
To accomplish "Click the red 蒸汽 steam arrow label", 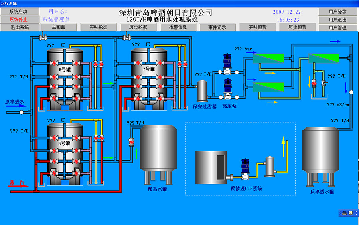I will [18, 184].
